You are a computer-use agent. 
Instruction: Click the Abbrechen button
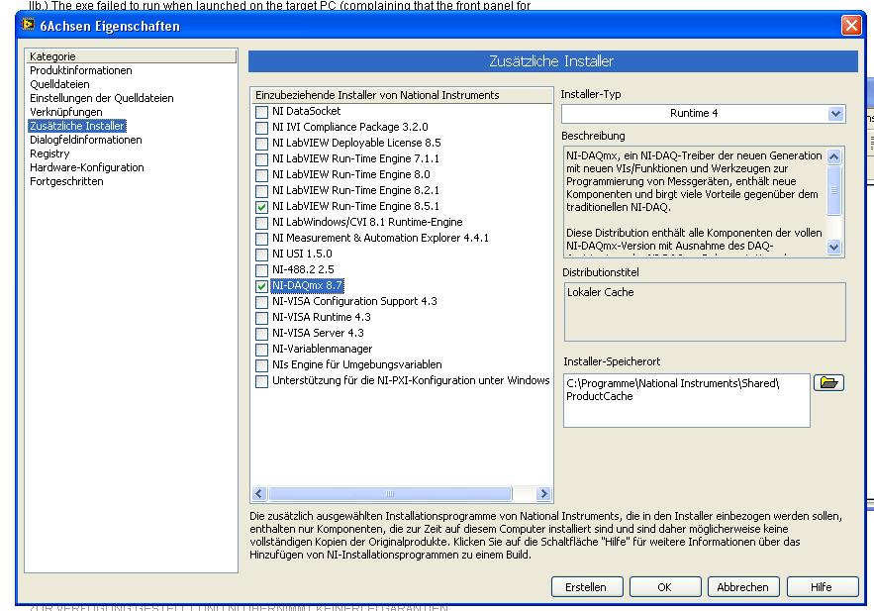point(743,587)
